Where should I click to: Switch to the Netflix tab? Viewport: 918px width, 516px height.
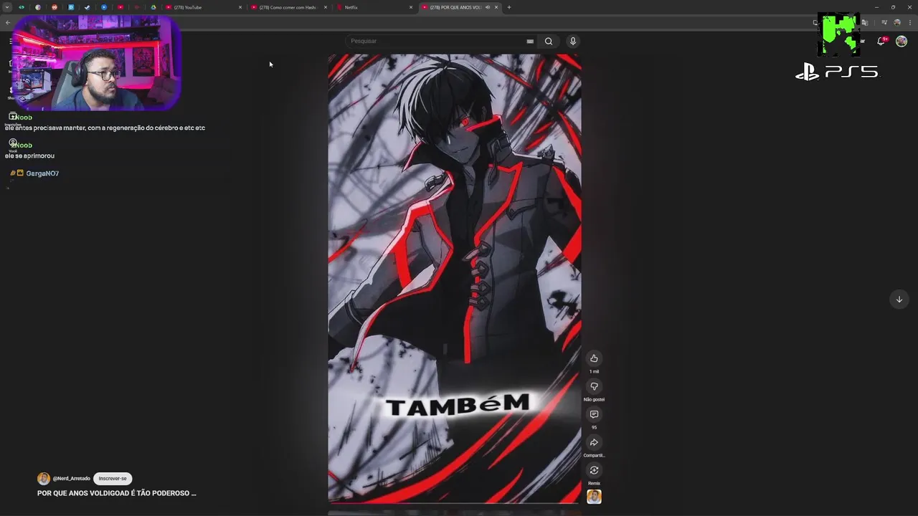374,7
